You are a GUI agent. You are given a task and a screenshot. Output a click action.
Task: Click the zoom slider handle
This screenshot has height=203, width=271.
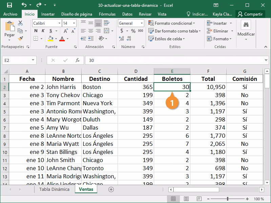tap(228, 199)
